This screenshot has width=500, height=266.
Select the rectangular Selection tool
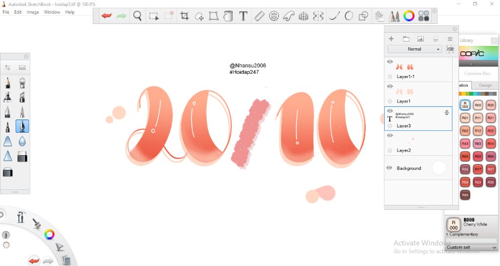154,16
